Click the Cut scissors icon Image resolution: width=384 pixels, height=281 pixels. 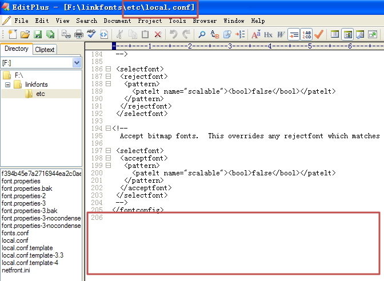tap(120, 34)
